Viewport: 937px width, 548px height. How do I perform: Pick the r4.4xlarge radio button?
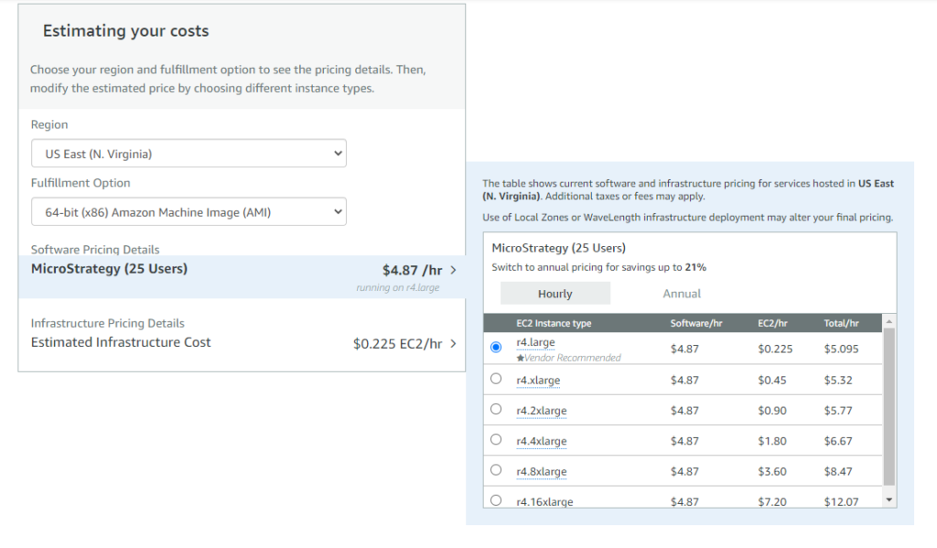496,439
